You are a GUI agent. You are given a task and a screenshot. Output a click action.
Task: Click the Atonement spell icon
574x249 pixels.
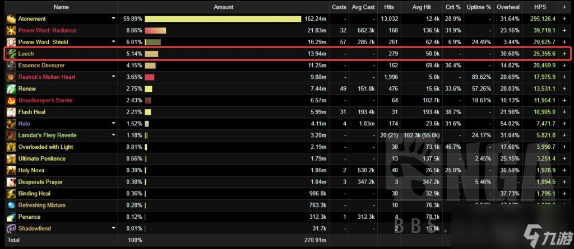click(11, 18)
